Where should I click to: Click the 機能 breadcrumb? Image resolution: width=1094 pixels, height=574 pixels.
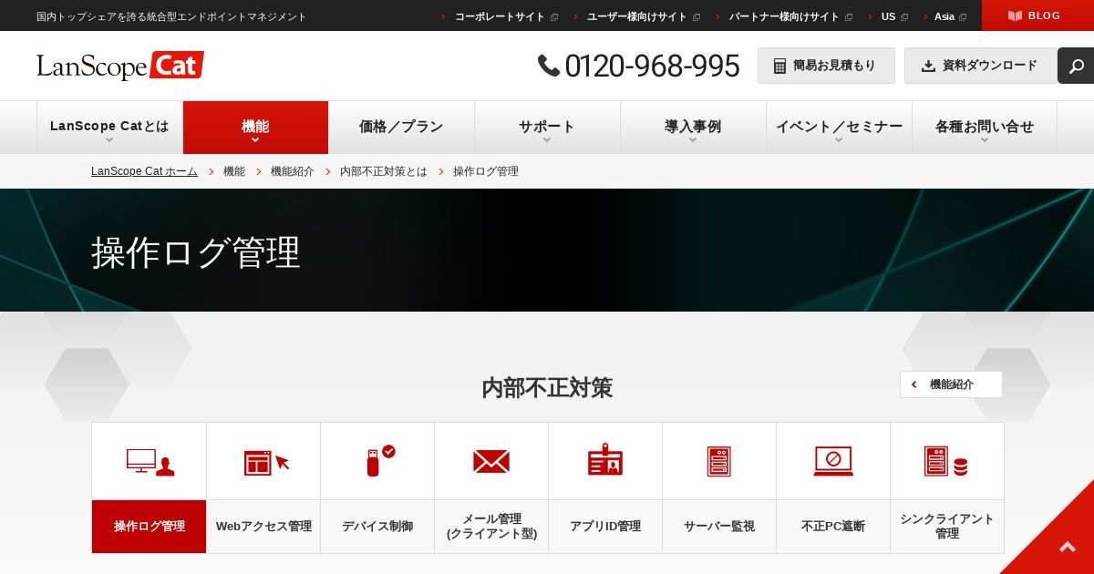(234, 171)
